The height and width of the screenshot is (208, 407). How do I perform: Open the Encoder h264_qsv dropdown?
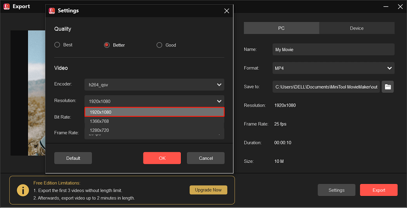(154, 85)
